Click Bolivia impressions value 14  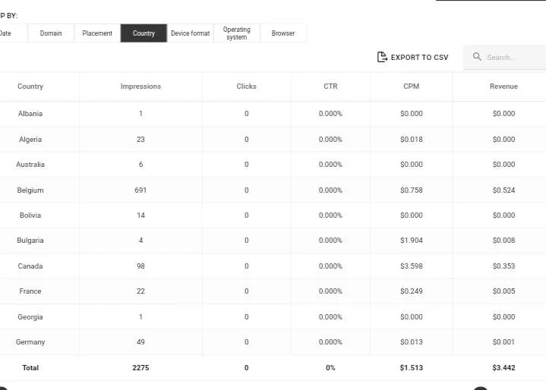[x=140, y=215]
